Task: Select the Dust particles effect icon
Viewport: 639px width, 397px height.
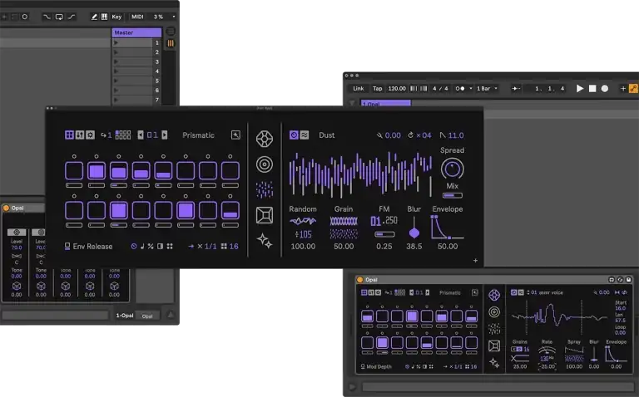Action: [x=265, y=189]
